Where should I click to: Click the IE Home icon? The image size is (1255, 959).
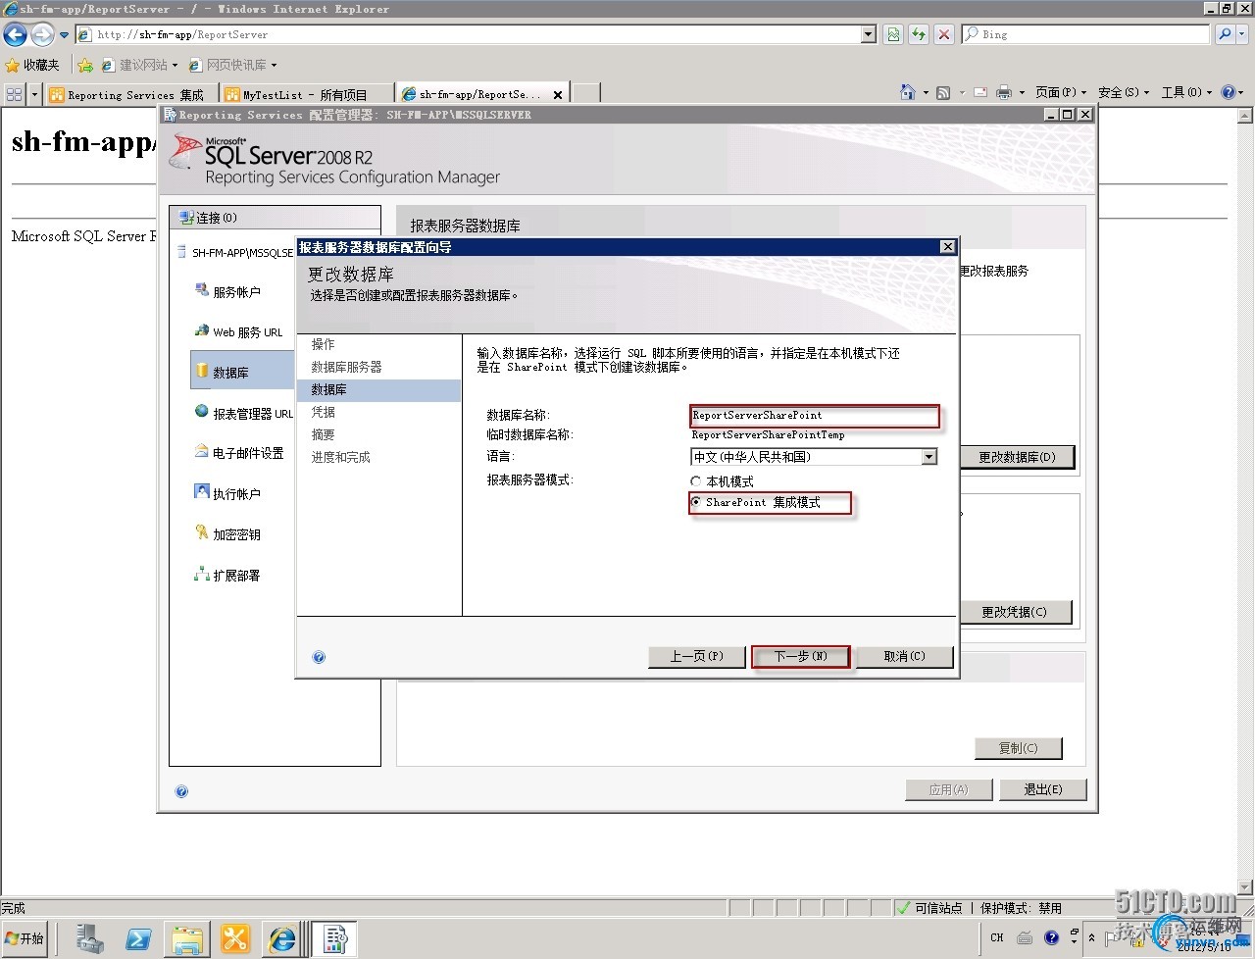point(907,92)
